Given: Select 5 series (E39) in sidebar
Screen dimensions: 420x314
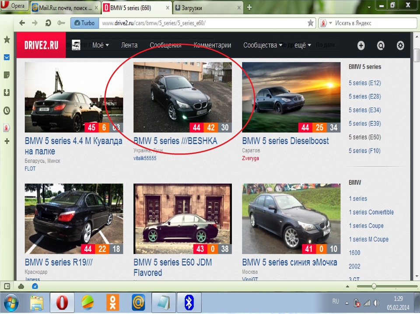Looking at the screenshot, I should click(364, 123).
